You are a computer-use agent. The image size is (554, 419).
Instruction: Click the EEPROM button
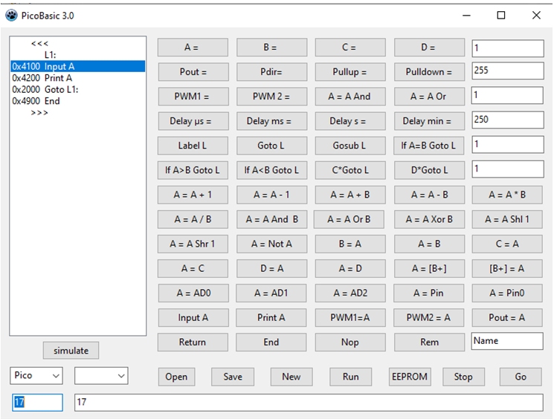pos(409,377)
